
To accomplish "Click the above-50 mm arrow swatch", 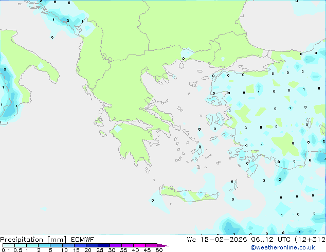I will (x=163, y=245).
